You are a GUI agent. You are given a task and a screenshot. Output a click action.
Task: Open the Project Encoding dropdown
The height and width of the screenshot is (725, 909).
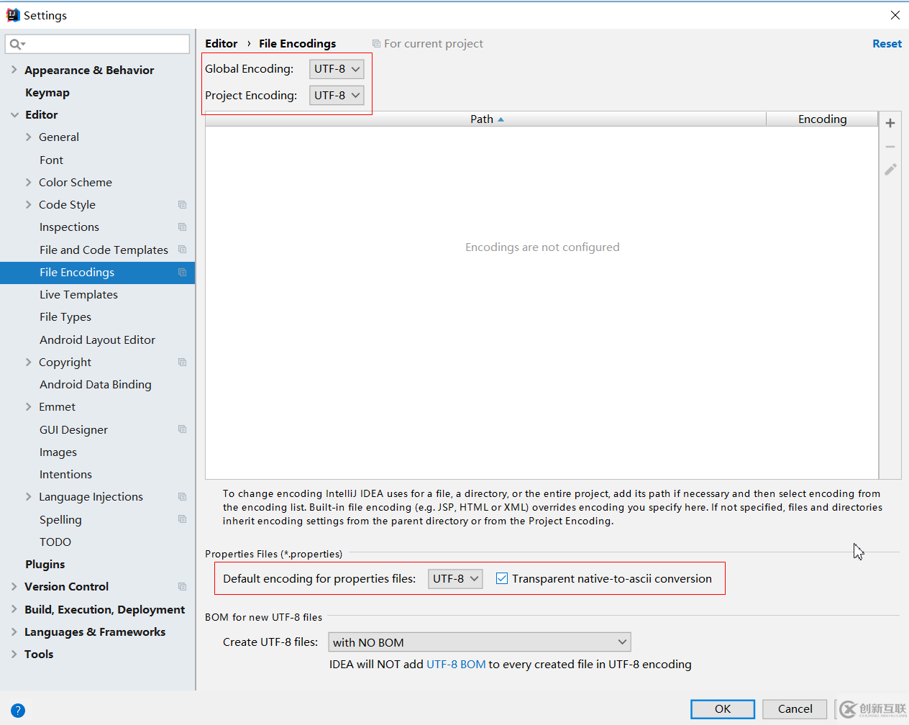337,95
